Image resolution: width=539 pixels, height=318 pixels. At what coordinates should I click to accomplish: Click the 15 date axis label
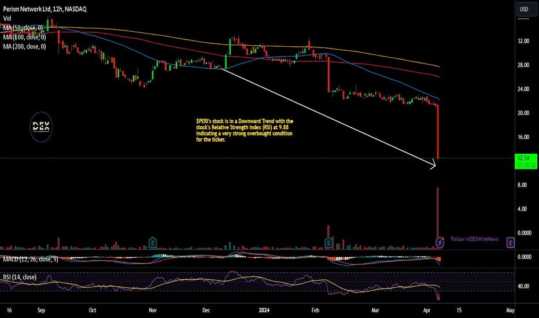click(459, 310)
